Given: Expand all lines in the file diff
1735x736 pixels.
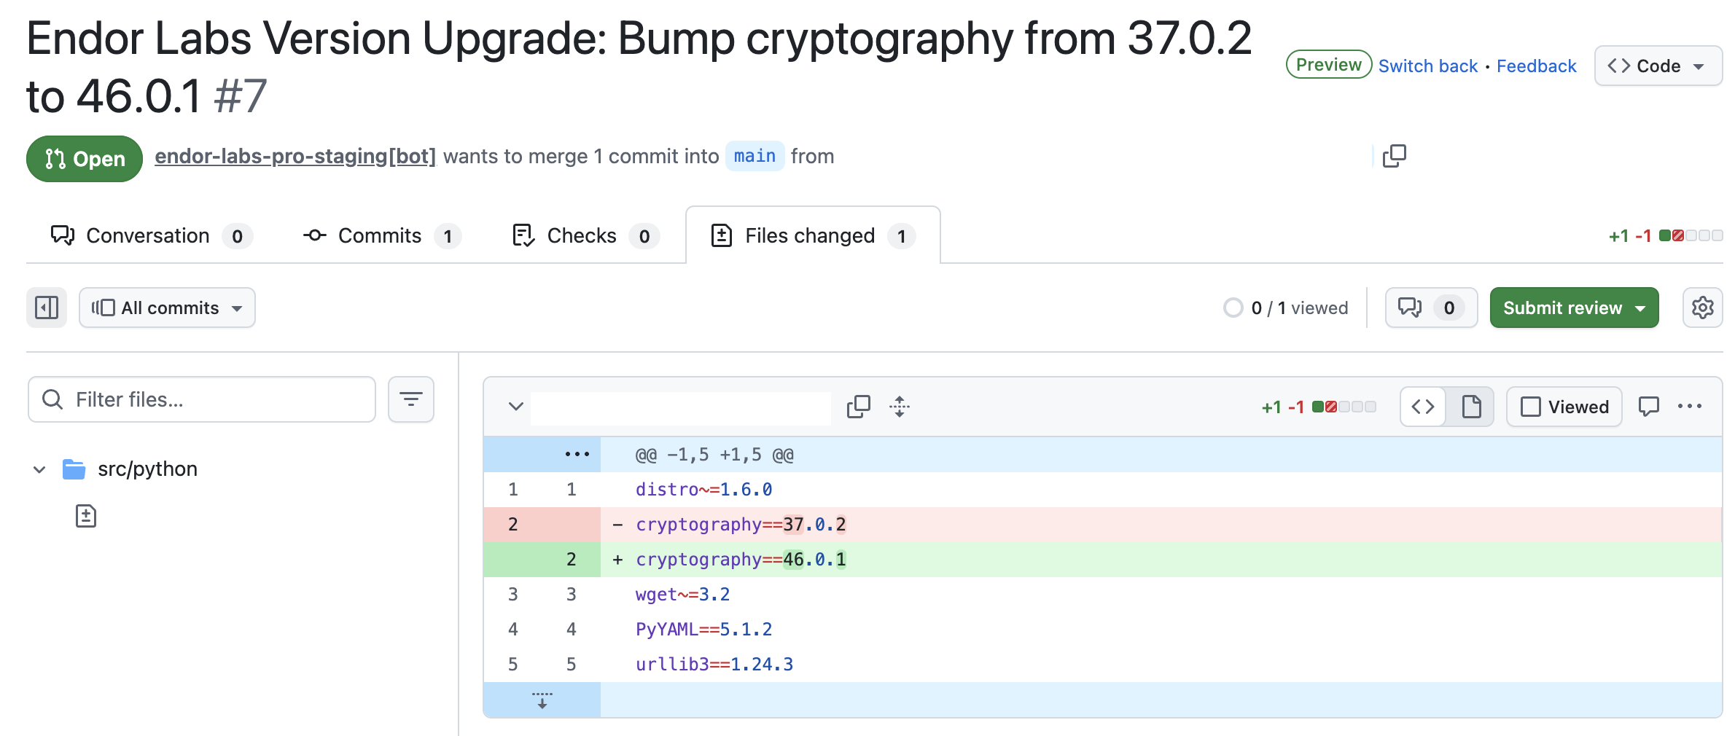Looking at the screenshot, I should pyautogui.click(x=900, y=407).
